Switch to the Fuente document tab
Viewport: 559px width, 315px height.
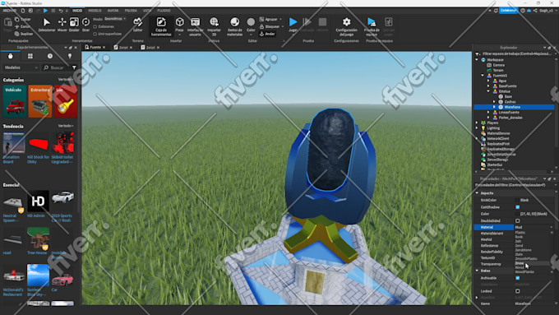point(95,47)
